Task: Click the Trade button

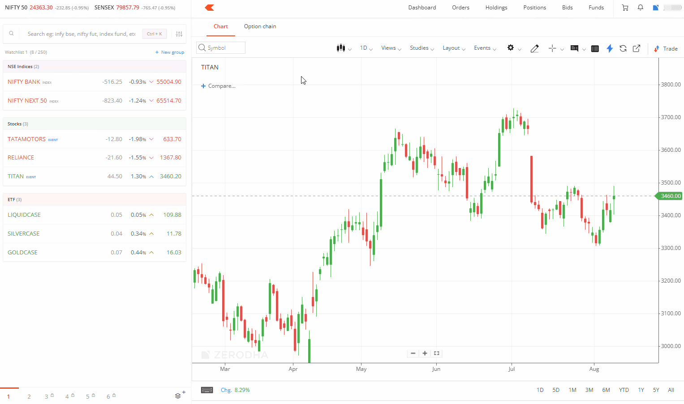Action: pyautogui.click(x=666, y=48)
